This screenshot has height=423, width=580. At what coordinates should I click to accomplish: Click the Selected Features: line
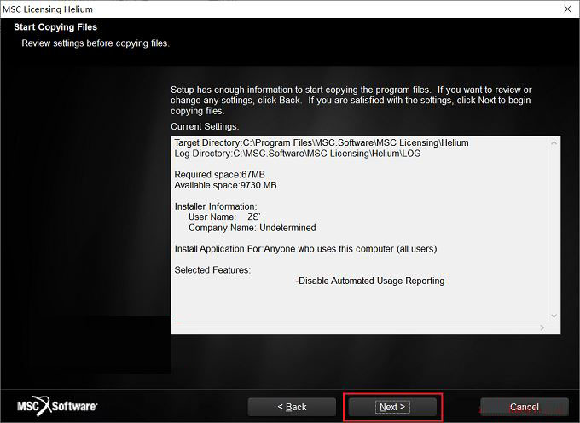[212, 270]
